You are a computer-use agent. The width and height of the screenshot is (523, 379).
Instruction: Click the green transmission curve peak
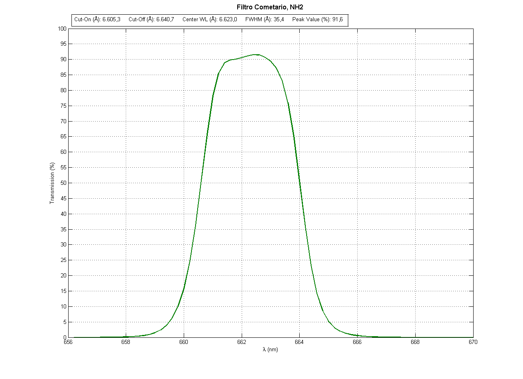(x=256, y=54)
